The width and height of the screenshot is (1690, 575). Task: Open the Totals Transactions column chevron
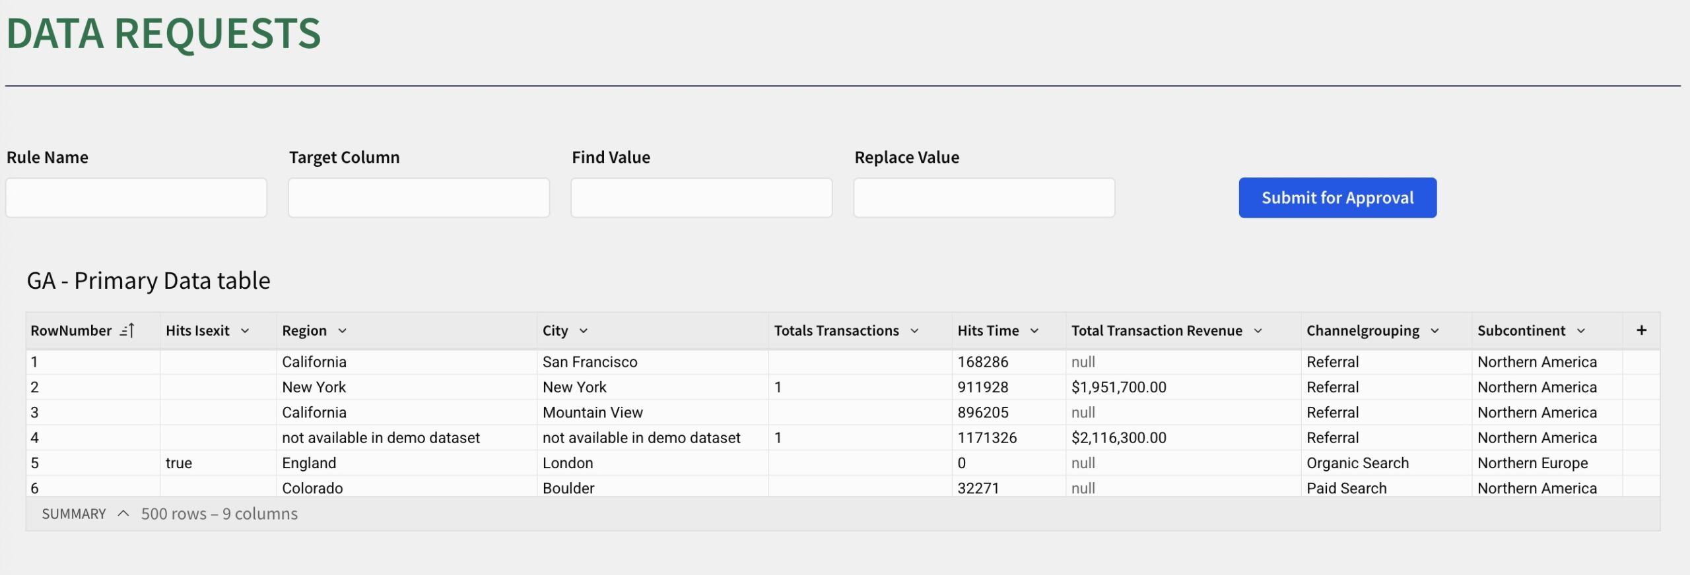[x=914, y=331]
